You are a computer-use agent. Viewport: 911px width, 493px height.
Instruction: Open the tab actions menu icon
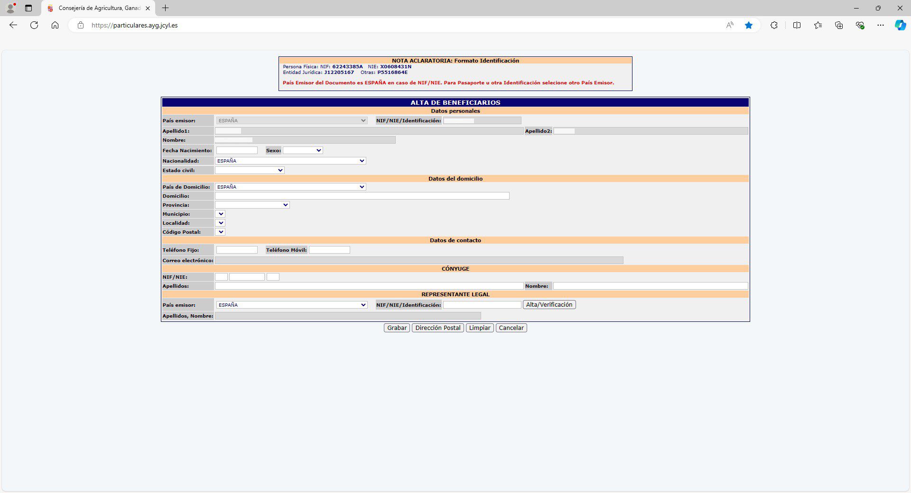(28, 8)
